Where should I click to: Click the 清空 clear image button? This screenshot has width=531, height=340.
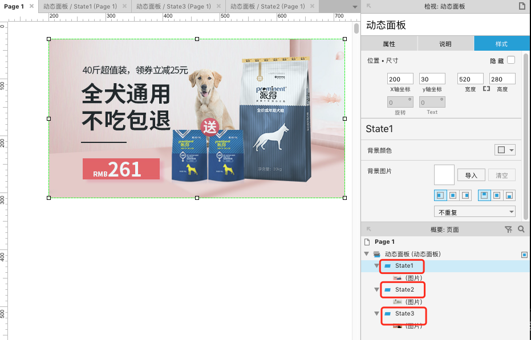(501, 175)
